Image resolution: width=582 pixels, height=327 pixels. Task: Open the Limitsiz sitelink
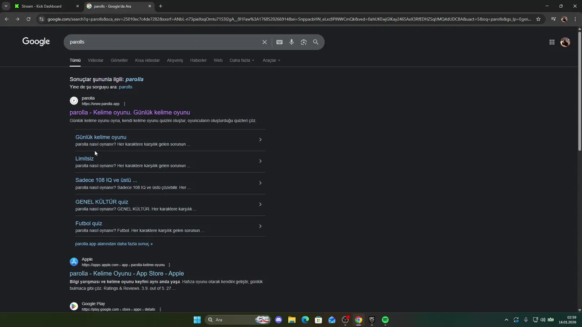[85, 159]
